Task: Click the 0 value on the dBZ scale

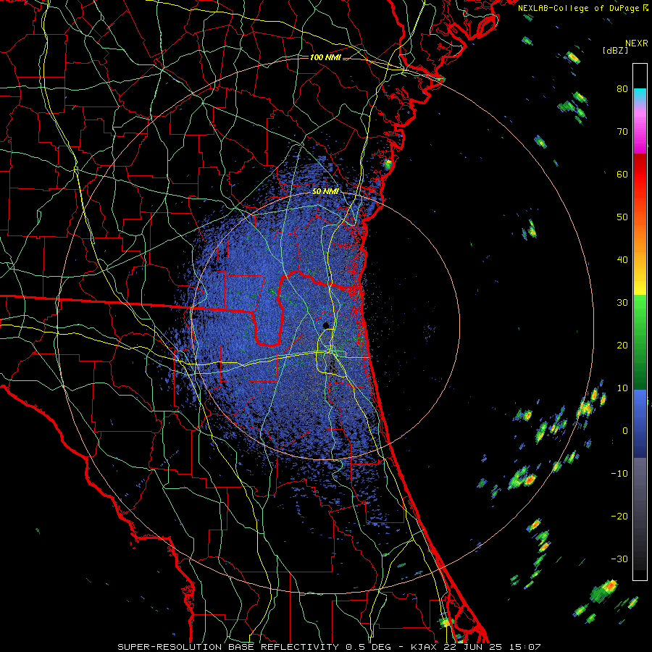Action: coord(625,431)
